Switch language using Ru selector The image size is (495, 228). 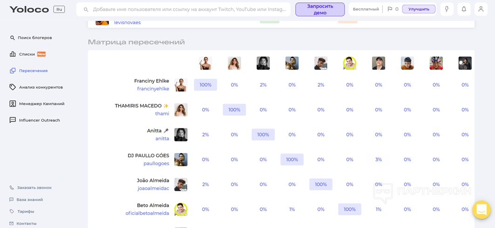pyautogui.click(x=59, y=9)
